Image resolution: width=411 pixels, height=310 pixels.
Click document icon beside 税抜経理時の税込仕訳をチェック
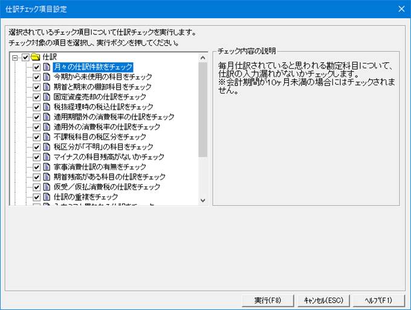47,107
